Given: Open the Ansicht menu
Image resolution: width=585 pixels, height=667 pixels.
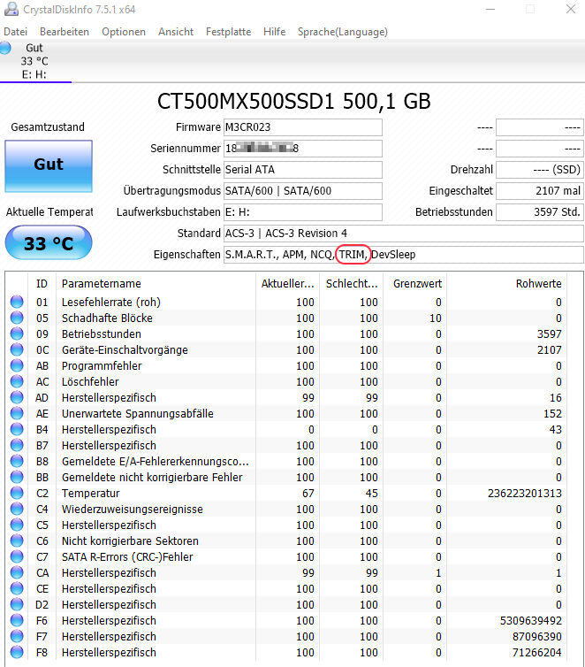Looking at the screenshot, I should (x=176, y=32).
